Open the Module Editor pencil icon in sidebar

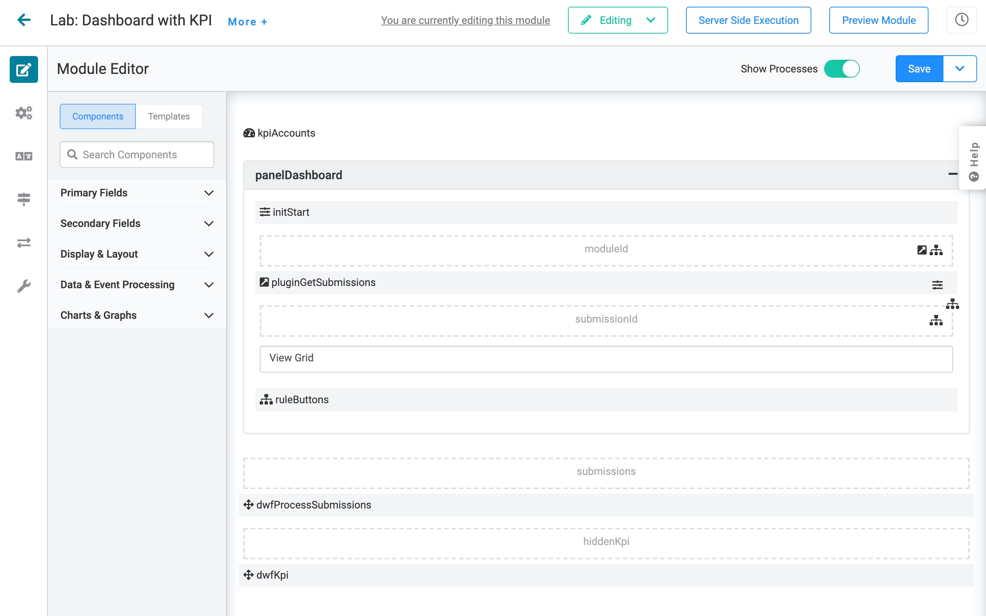tap(24, 69)
